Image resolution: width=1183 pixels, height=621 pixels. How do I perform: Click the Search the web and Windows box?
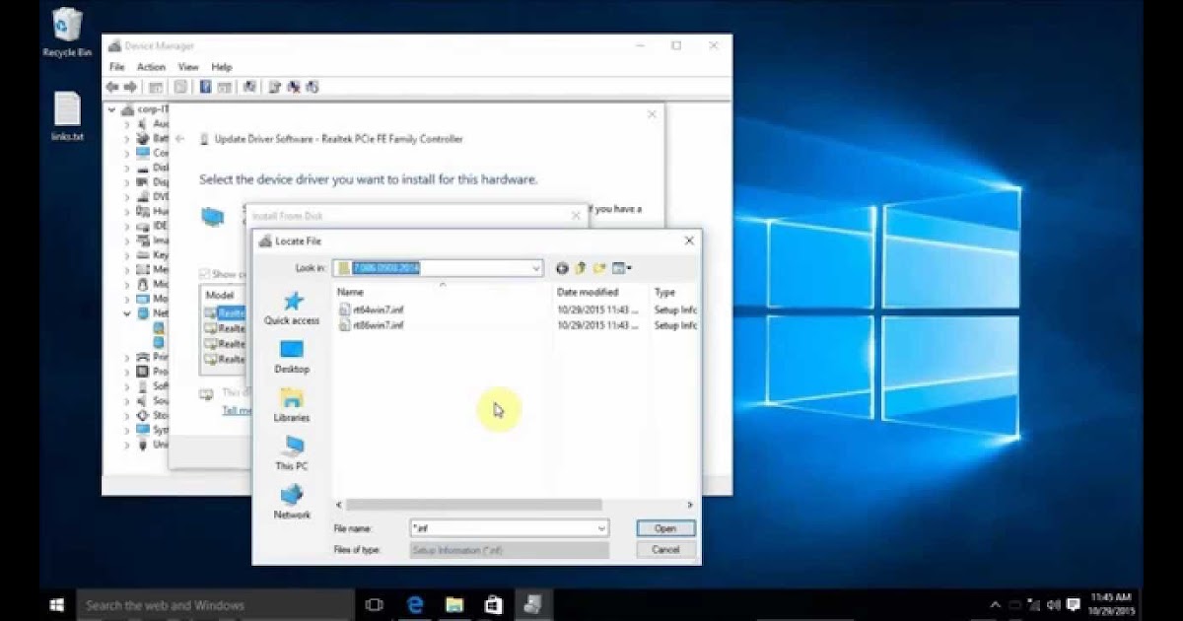coord(215,604)
